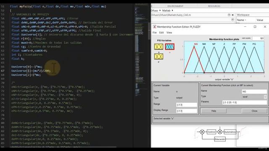Image resolution: width=269 pixels, height=151 pixels.
Task: Click the Range input field
Action: (187, 105)
